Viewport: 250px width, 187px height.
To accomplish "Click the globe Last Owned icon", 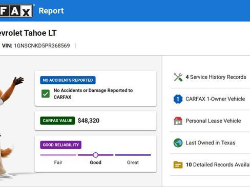I will pos(178,143).
